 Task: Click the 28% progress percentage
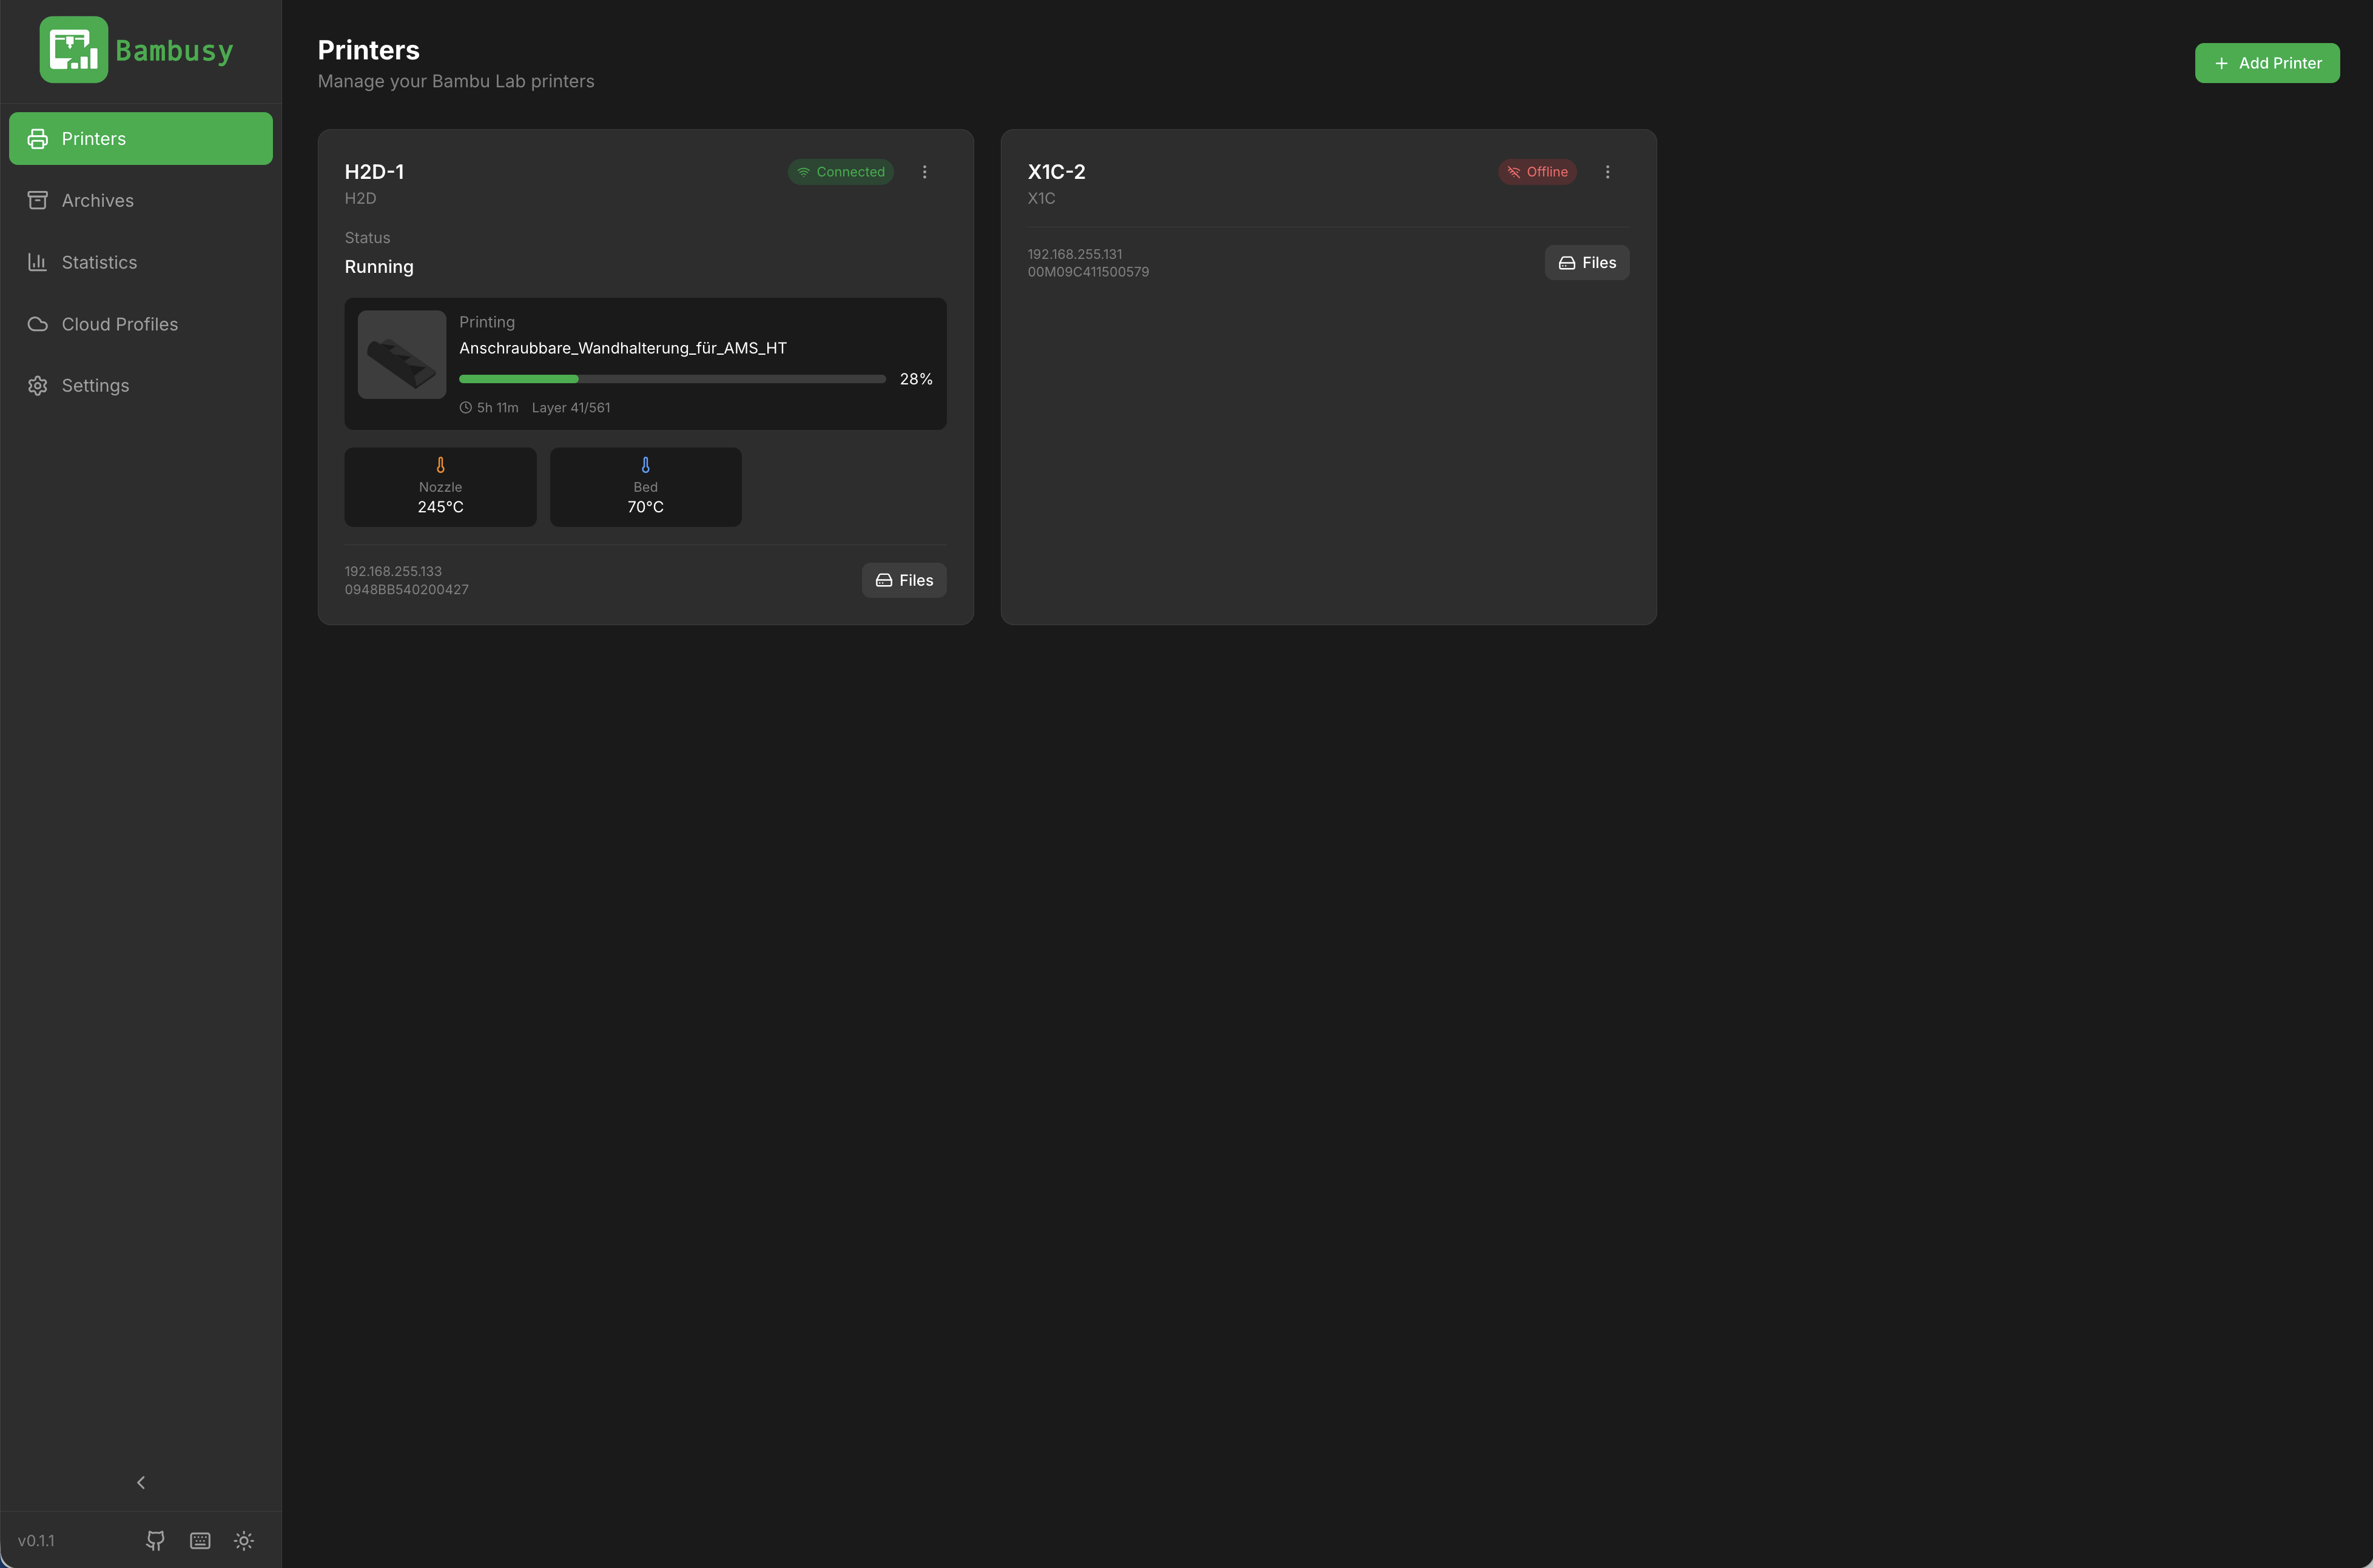point(917,379)
